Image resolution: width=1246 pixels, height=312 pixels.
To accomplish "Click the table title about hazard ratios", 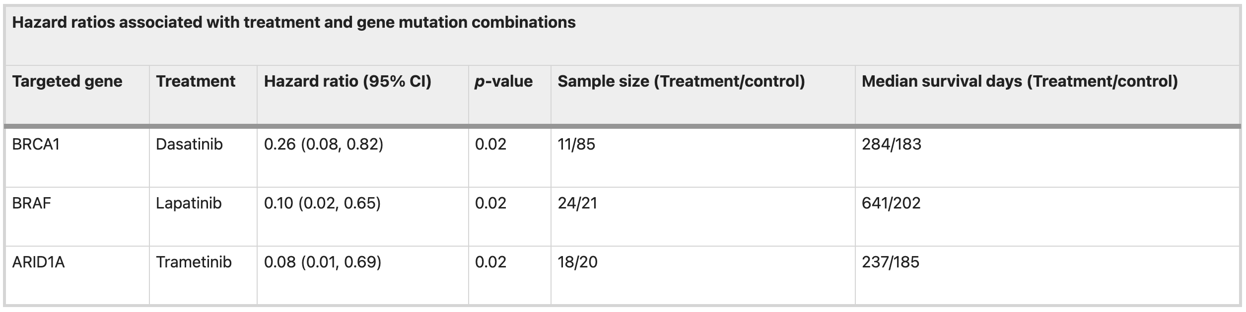I will tap(294, 23).
